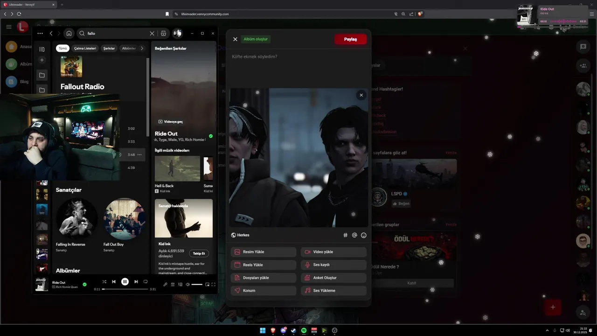Image resolution: width=597 pixels, height=336 pixels.
Task: Click the browser address bar lifeinvader.vennycommunity.com
Action: pyautogui.click(x=205, y=14)
